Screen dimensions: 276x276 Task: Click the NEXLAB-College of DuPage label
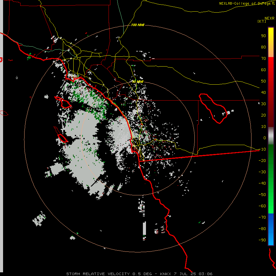click(x=247, y=3)
